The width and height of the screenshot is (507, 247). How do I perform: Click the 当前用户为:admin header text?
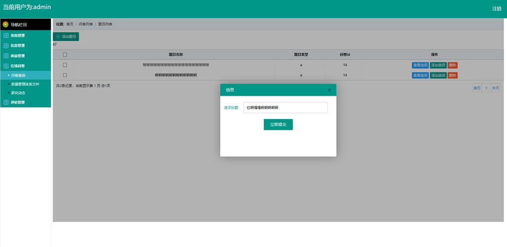(27, 7)
